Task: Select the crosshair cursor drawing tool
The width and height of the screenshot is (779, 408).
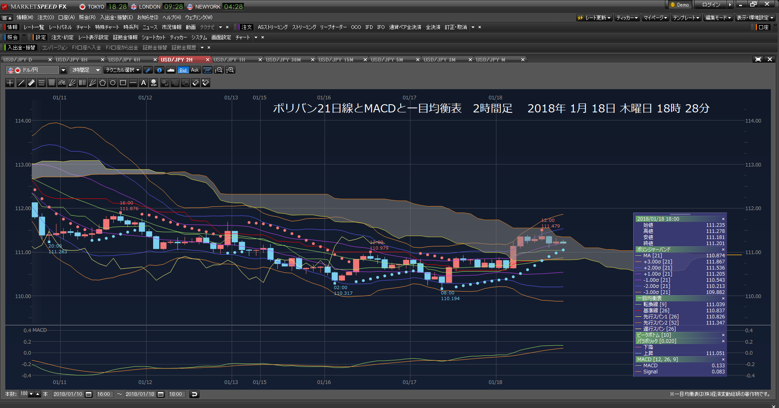Action: coord(10,83)
